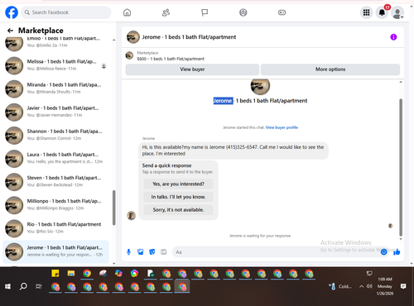Image resolution: width=414 pixels, height=306 pixels.
Task: Go to the Home feed tab
Action: [x=127, y=12]
